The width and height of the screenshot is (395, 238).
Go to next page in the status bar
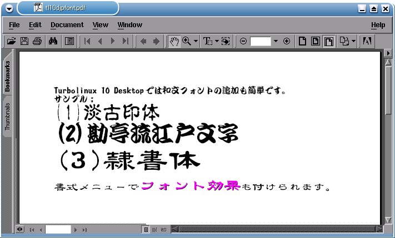pos(75,230)
